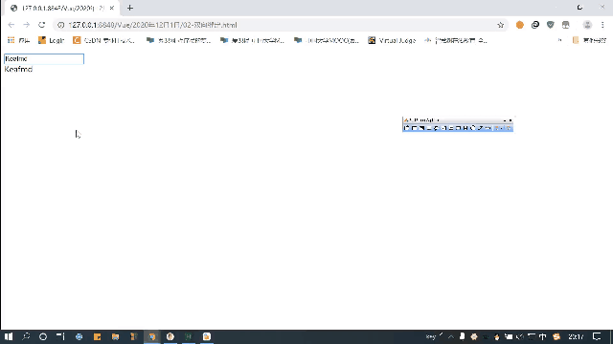Bookmark this page with star icon

point(500,25)
